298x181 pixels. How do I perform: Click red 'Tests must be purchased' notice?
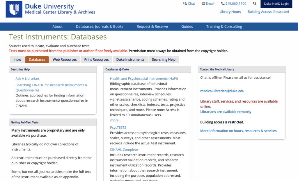coord(68,51)
